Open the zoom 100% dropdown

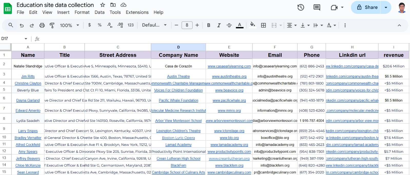pyautogui.click(x=69, y=25)
